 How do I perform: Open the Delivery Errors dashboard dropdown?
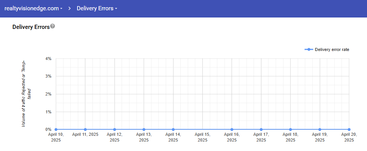[97, 9]
